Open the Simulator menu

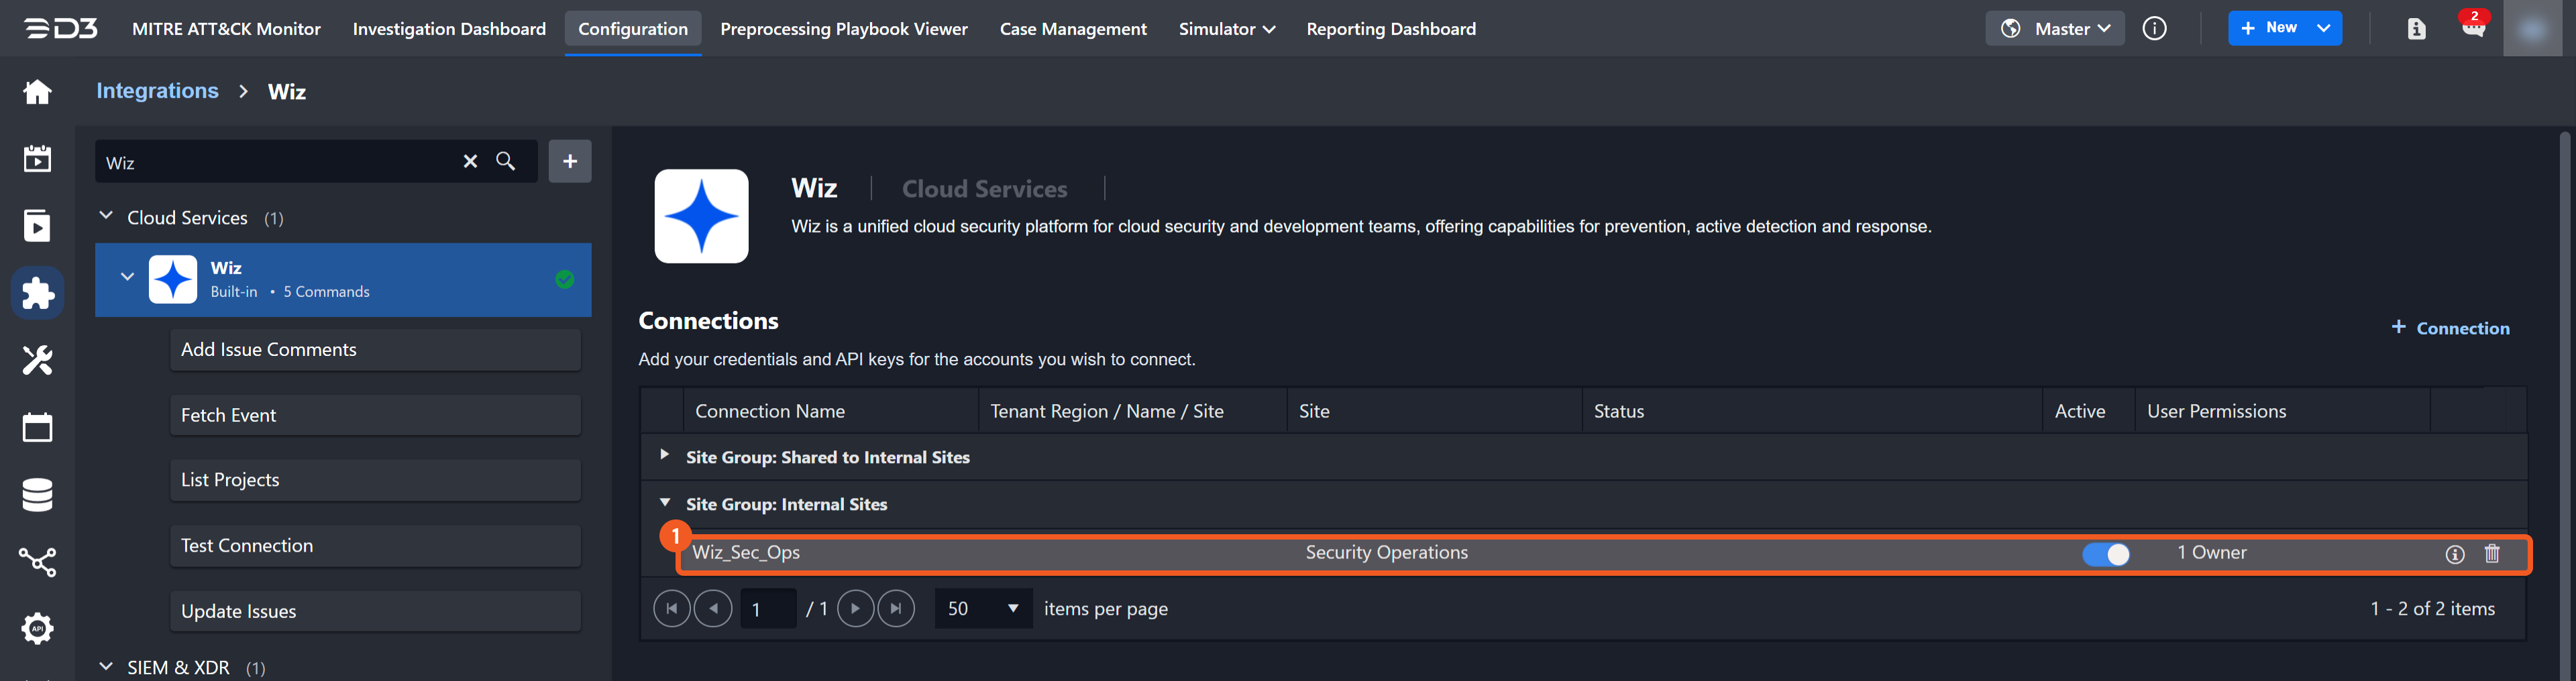click(x=1226, y=29)
